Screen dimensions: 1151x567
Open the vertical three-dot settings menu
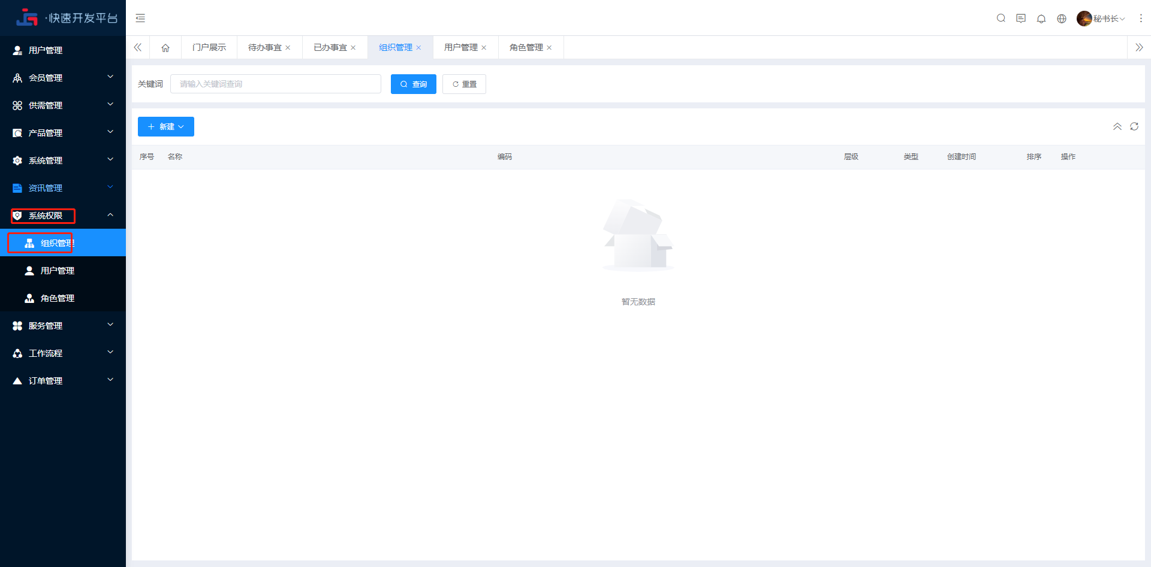click(1141, 19)
